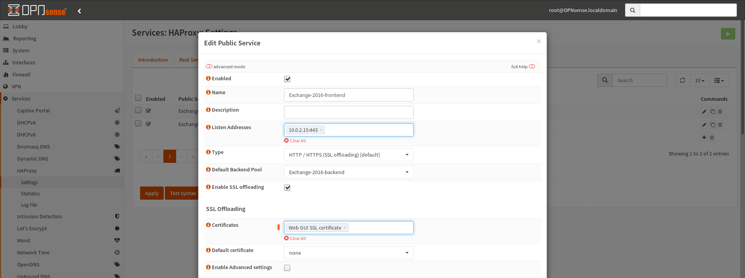Uncheck the Enabled checkbox in dialog

287,79
